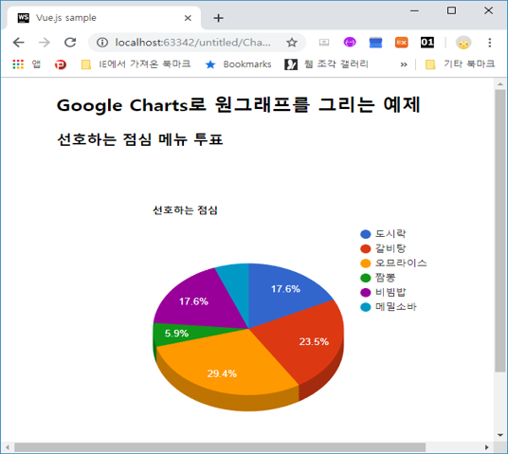This screenshot has height=454, width=508.
Task: Click the 도시락 legend label
Action: (390, 234)
